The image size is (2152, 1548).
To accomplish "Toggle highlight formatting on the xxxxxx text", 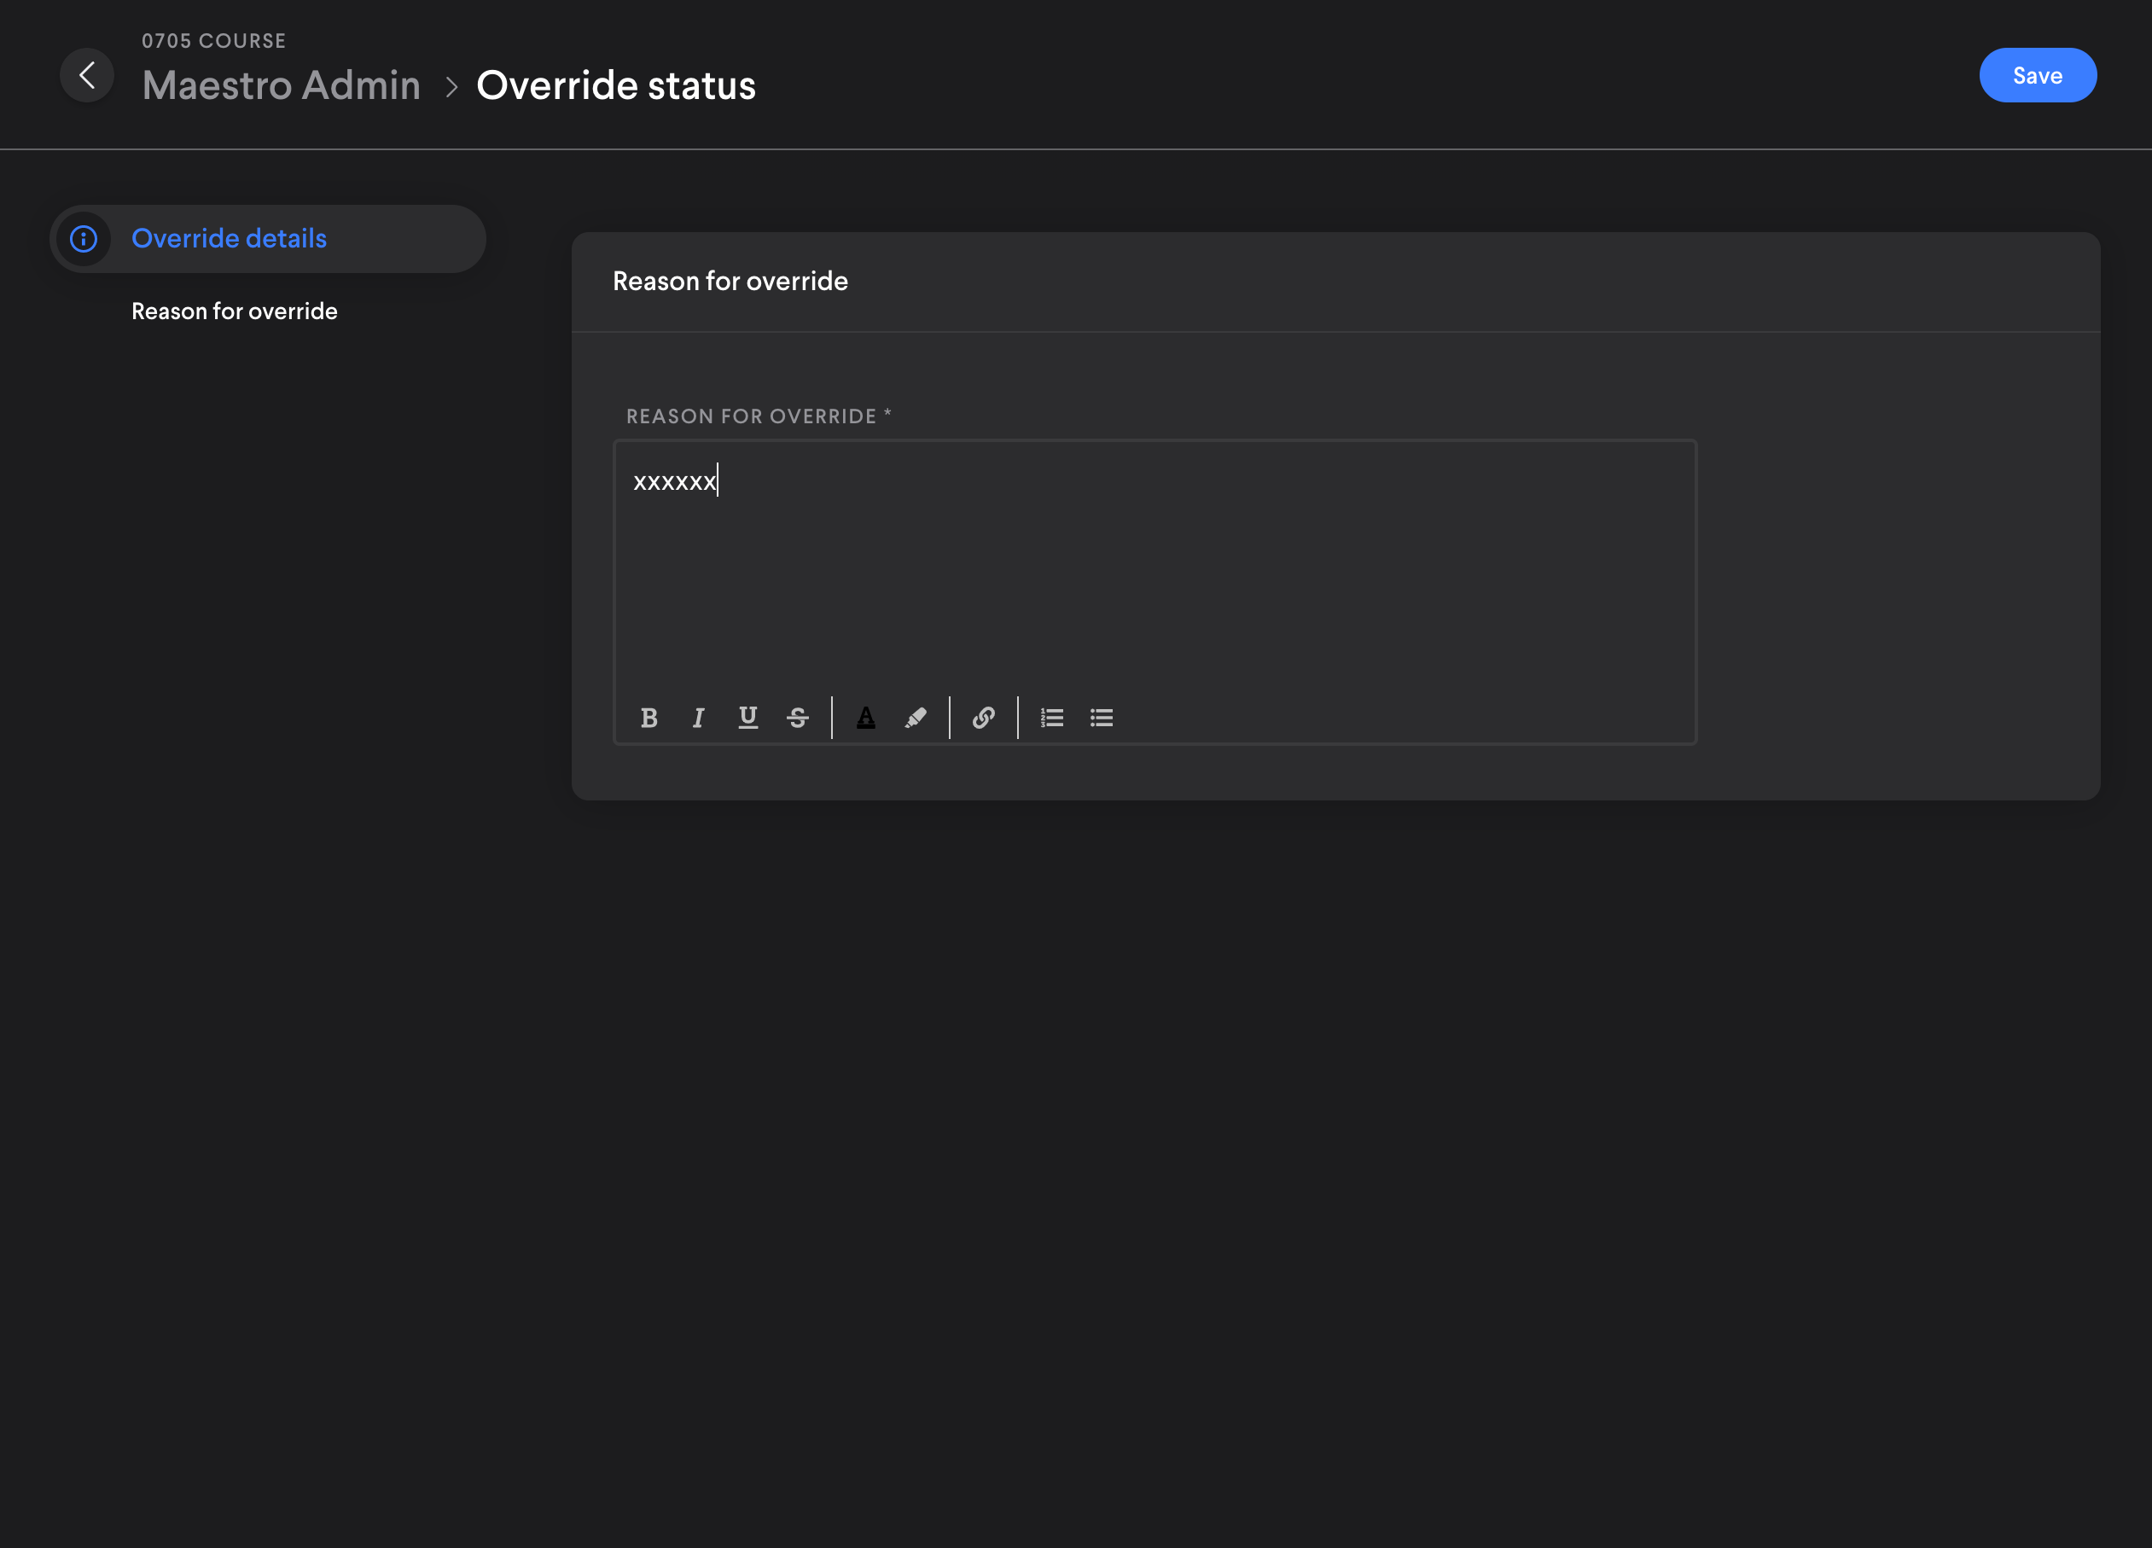I will coord(915,719).
